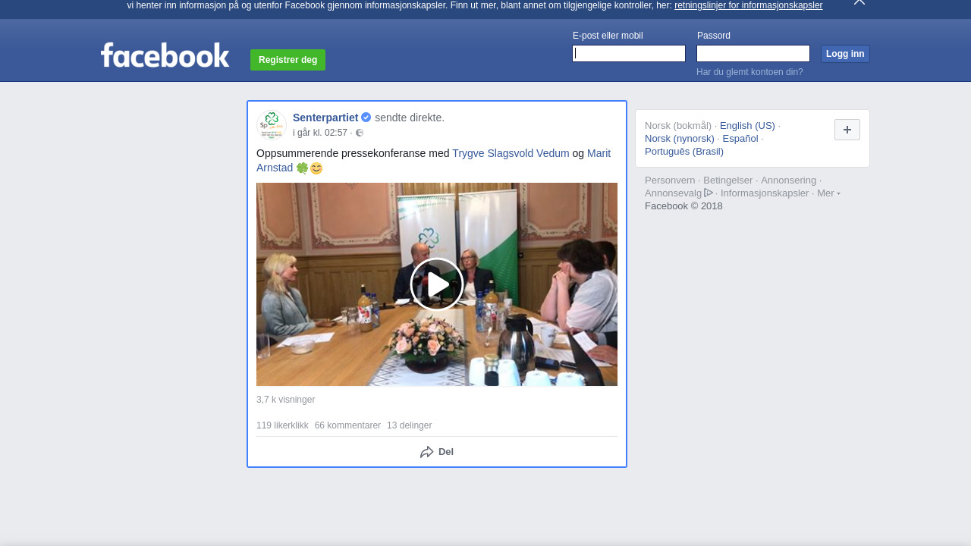The image size is (971, 546).
Task: Open the Senterpartiet profile picture
Action: (272, 125)
